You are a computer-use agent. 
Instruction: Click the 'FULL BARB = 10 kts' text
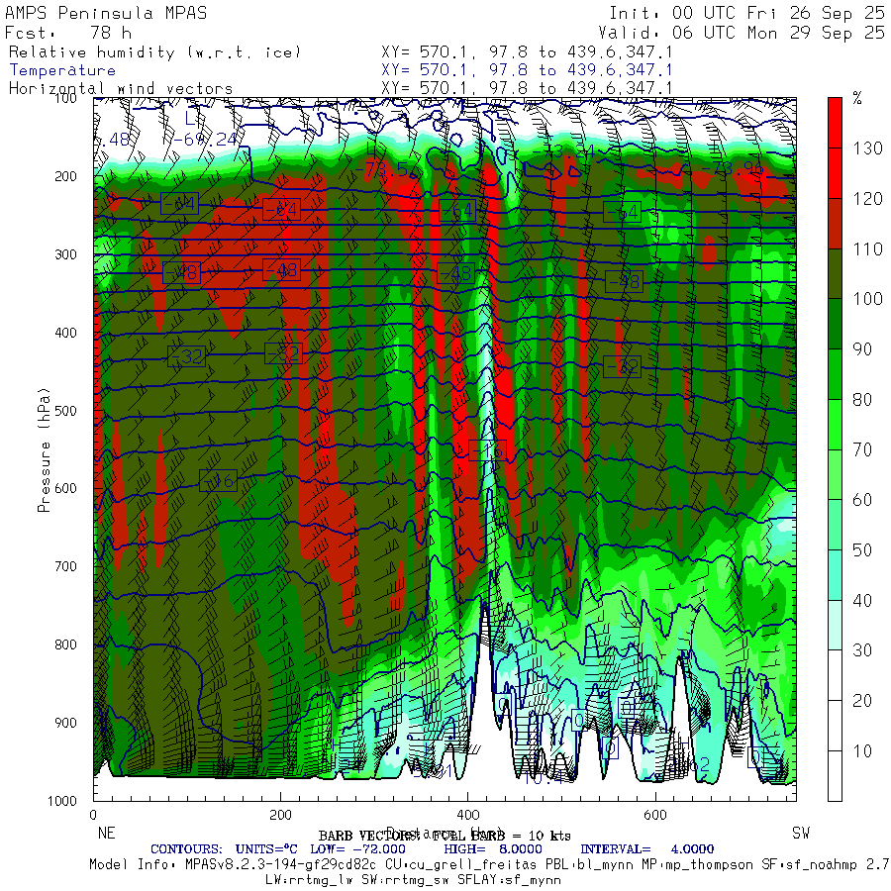(502, 836)
